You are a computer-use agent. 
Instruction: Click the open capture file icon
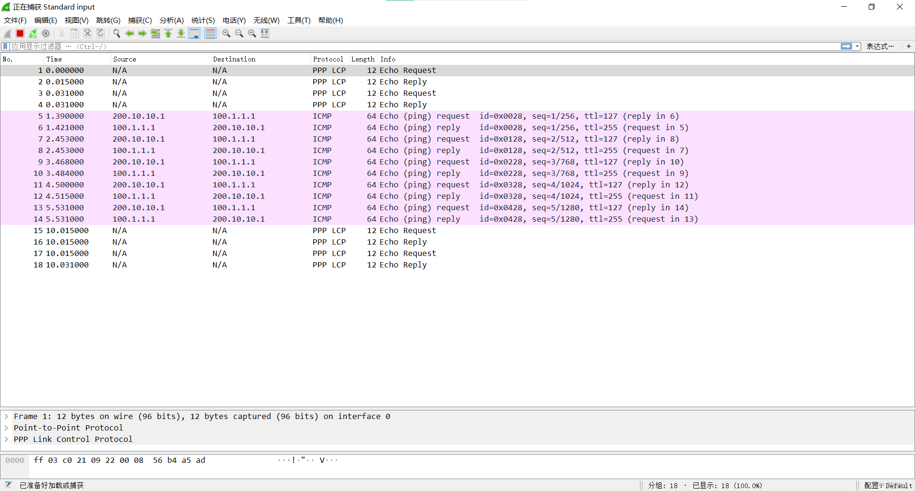[x=62, y=33]
